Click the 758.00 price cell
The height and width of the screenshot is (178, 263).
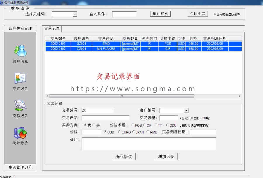[x=193, y=49]
